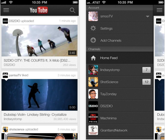Screen dimensions: 165x140
Task: Select Home Feed in the channel list
Action: pos(120,58)
